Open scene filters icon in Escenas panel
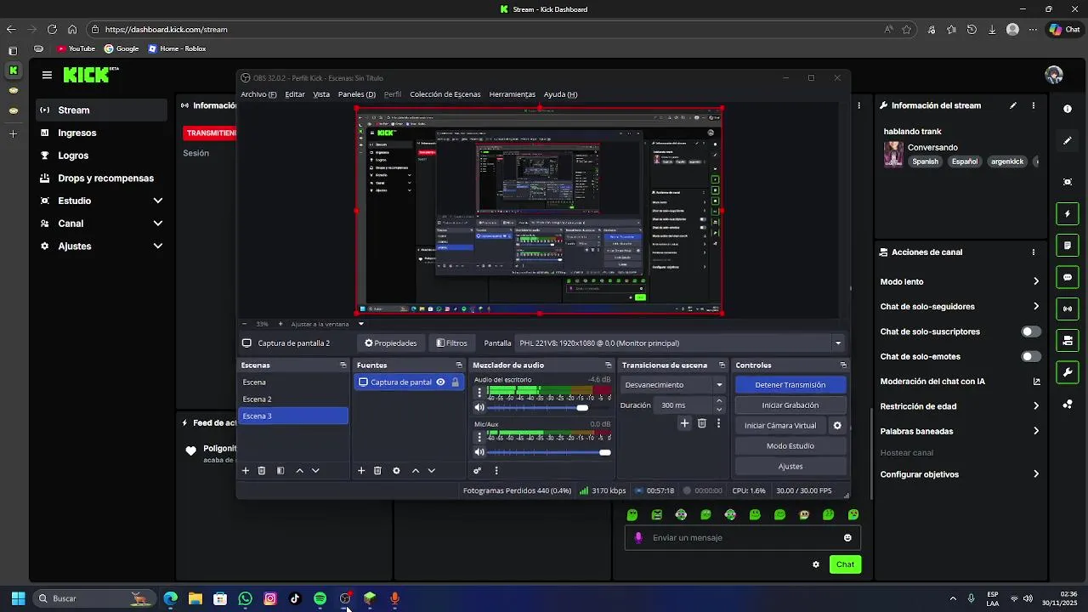 point(280,471)
